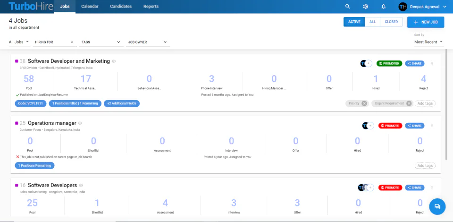Toggle eye icon beside Software Developer and Marketing
The width and height of the screenshot is (453, 222).
click(114, 61)
